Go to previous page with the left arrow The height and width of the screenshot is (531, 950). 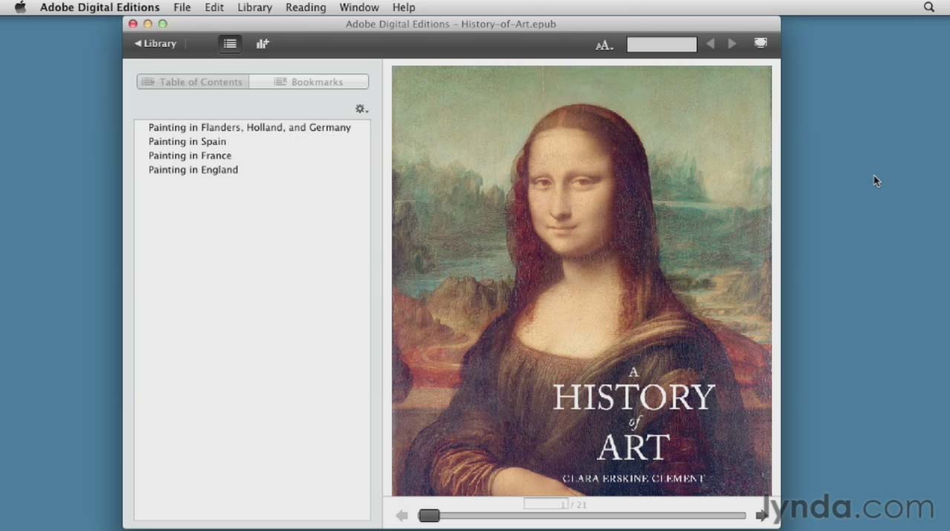click(402, 515)
